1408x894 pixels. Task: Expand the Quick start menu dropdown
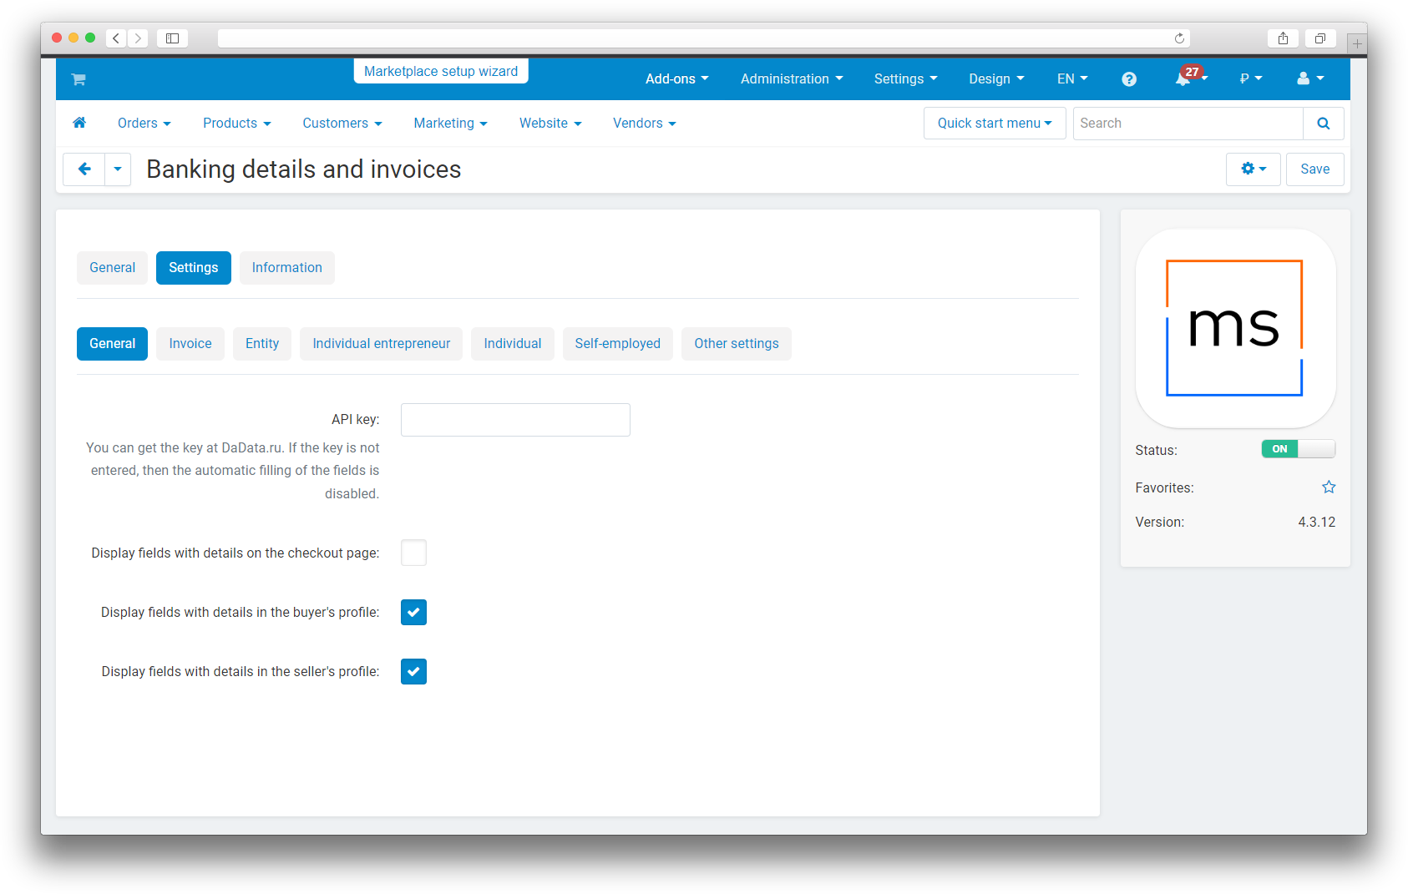[994, 124]
